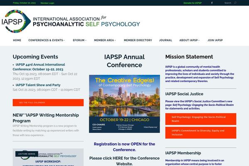This screenshot has width=249, height=166.
Task: Click Donate to IAPSP link
Action: click(x=193, y=3)
